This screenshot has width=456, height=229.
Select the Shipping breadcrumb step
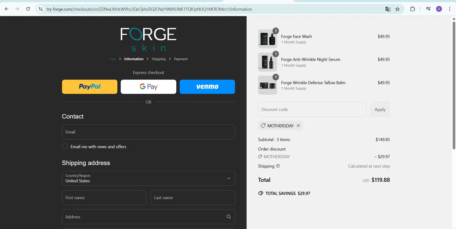pos(159,59)
